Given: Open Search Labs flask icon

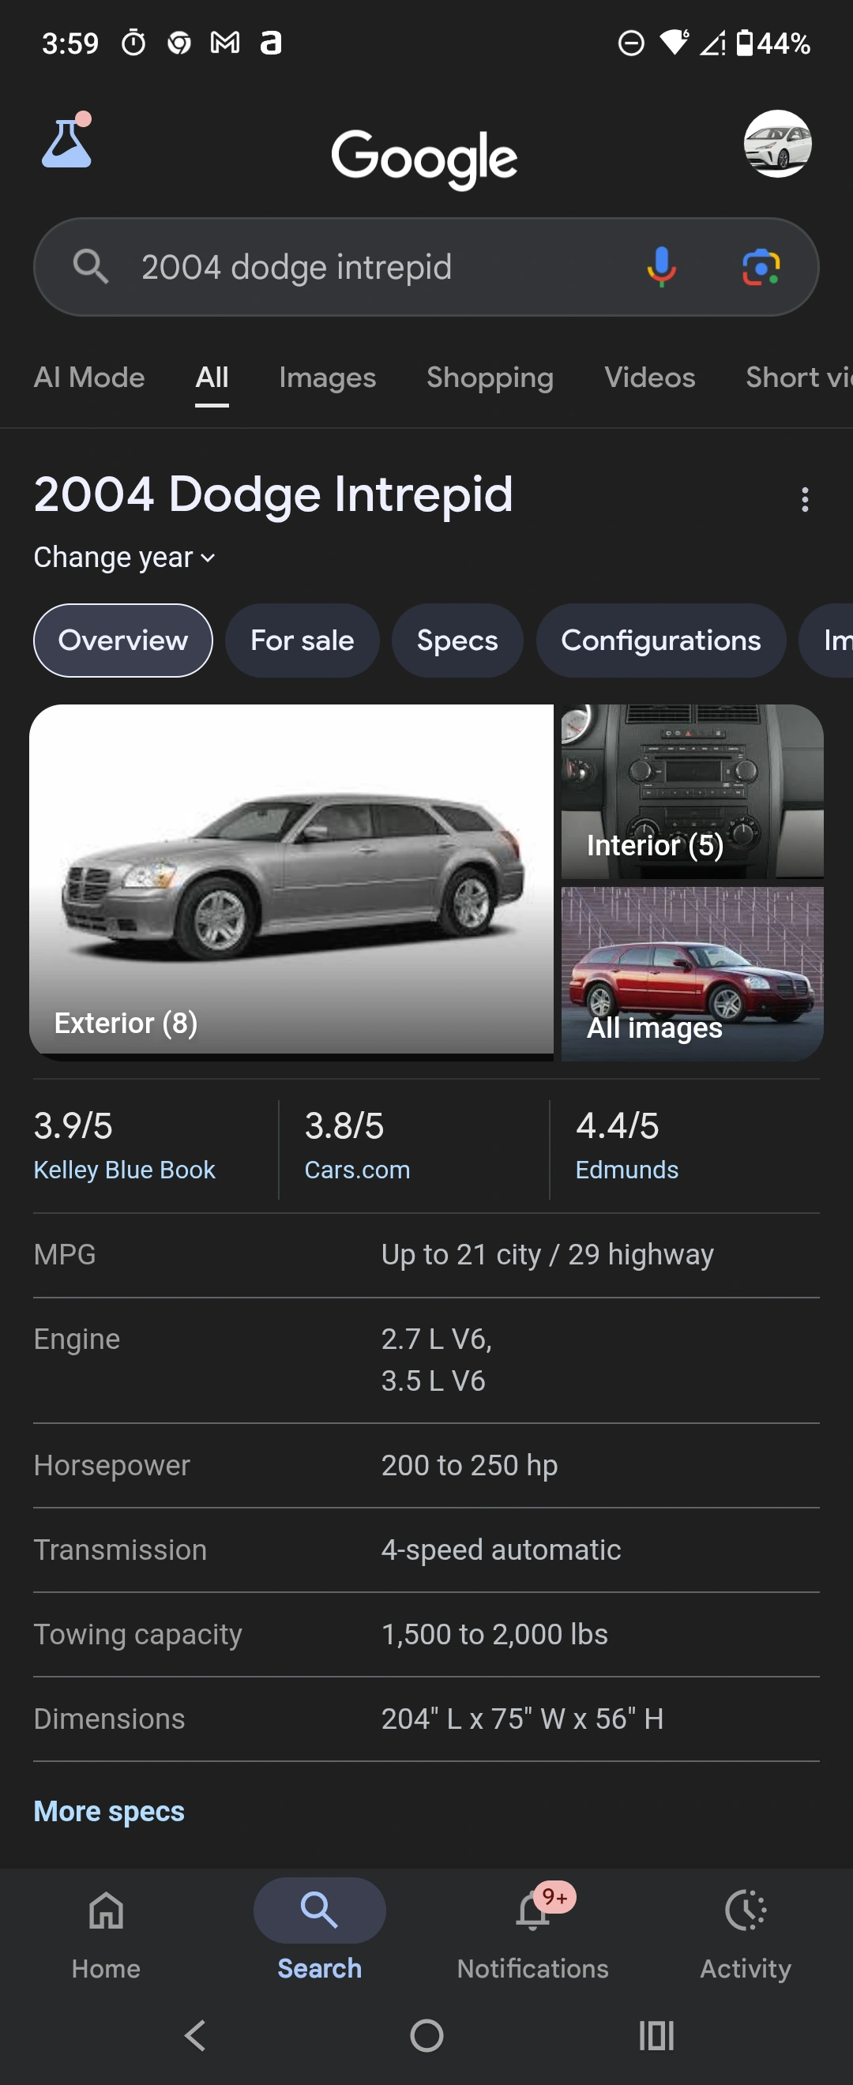Looking at the screenshot, I should [66, 141].
